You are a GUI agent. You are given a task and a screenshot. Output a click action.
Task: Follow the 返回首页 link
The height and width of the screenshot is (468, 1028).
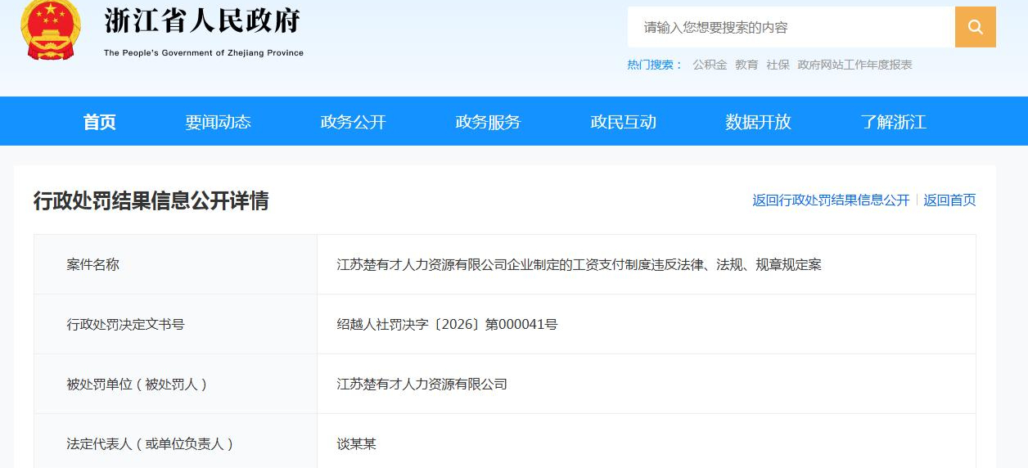click(949, 200)
